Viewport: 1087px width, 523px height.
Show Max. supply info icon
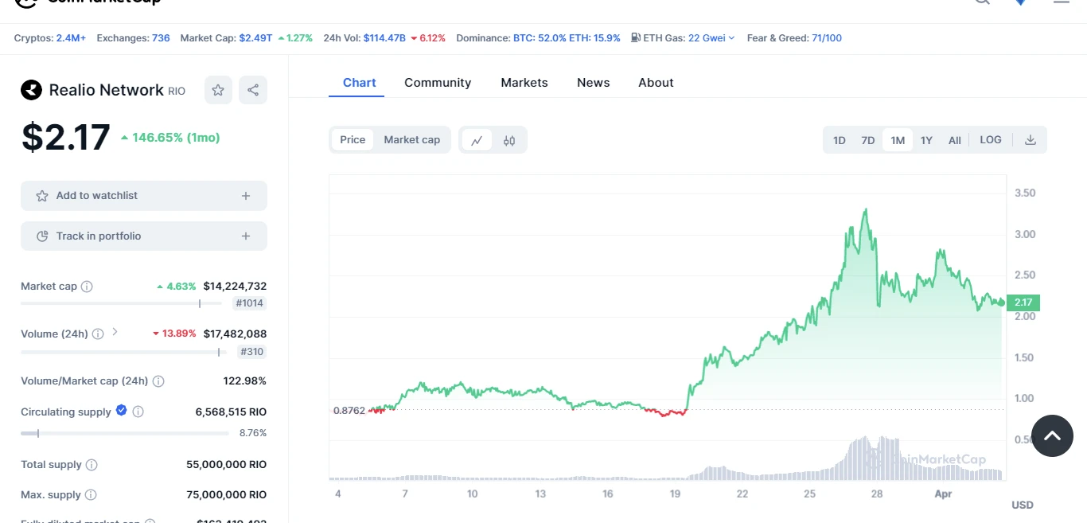coord(91,495)
